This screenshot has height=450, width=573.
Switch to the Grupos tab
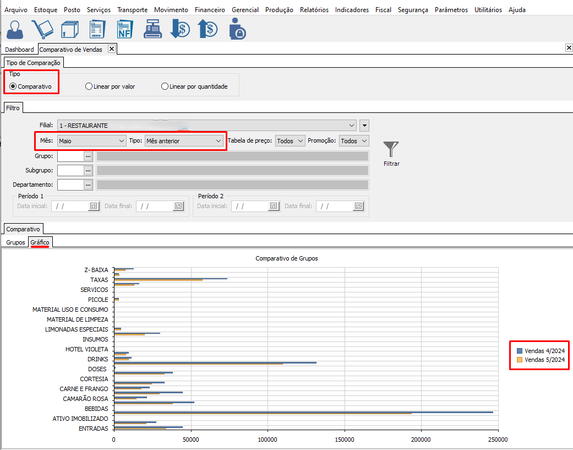[x=15, y=242]
